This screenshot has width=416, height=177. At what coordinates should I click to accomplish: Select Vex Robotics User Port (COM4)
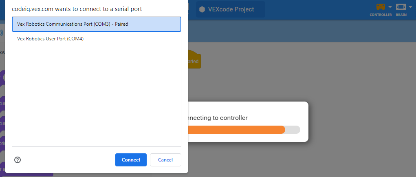coord(97,39)
